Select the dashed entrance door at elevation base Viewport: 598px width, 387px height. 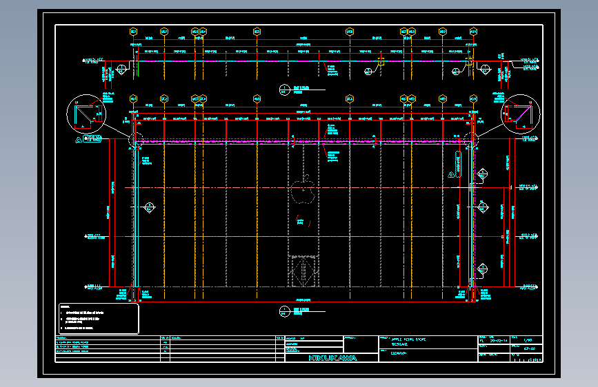303,271
